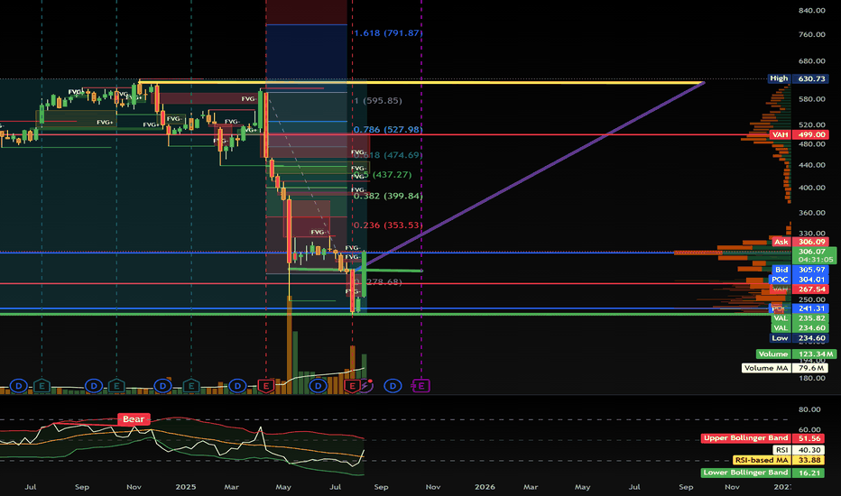Click the 2026 label on time axis

click(485, 487)
